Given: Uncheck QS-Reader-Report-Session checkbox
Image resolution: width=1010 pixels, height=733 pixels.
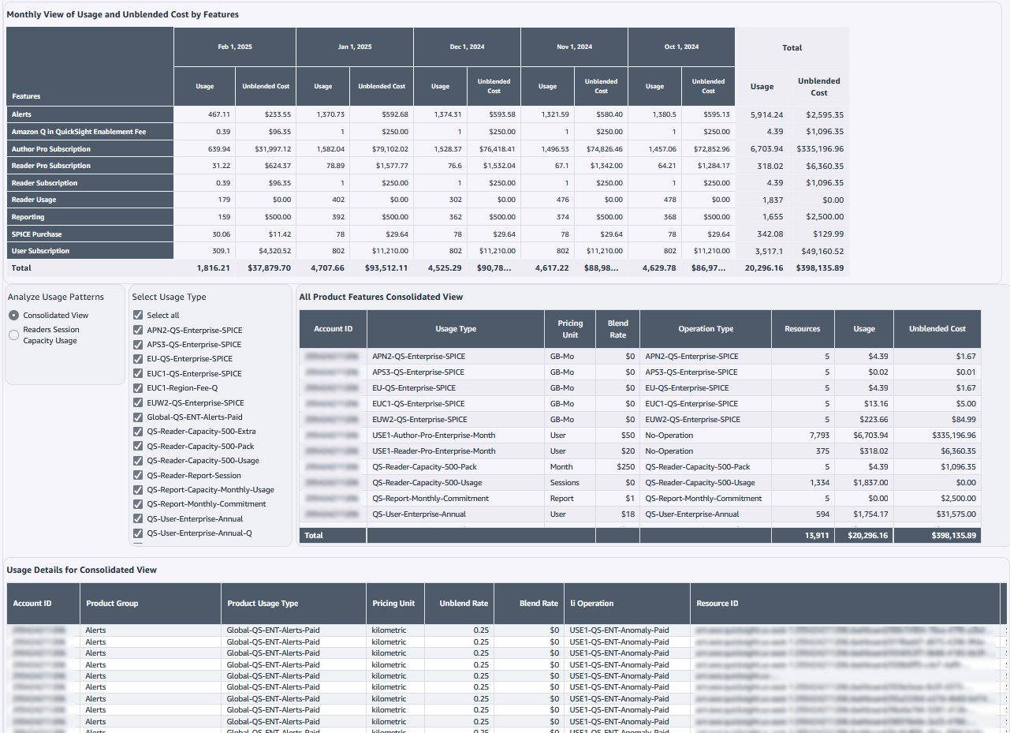Looking at the screenshot, I should (139, 476).
